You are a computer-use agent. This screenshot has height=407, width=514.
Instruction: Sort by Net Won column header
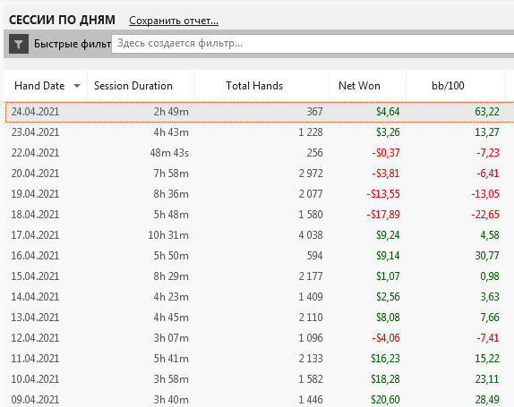[359, 86]
